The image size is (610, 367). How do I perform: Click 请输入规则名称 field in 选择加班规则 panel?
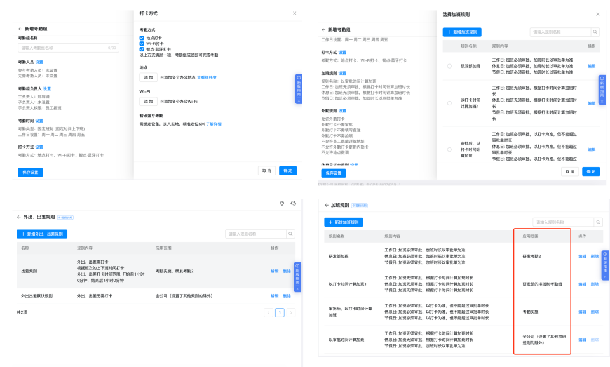click(560, 32)
